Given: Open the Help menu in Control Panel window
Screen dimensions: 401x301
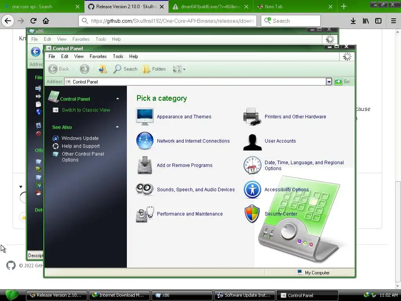Looking at the screenshot, I should 134,56.
